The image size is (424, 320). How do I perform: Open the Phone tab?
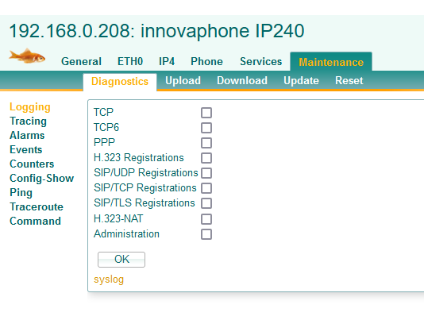coord(206,61)
